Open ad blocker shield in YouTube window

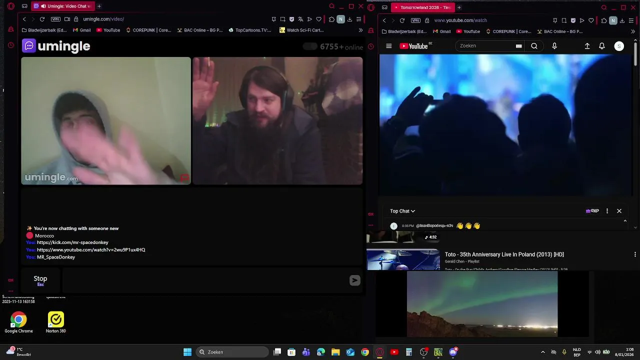(573, 20)
